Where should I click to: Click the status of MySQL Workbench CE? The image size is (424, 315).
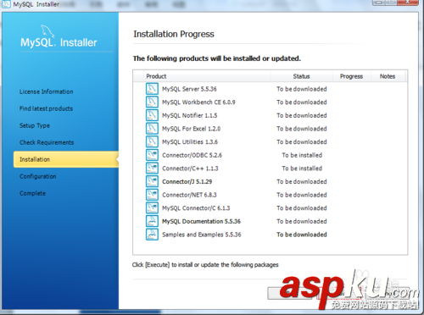click(x=302, y=102)
